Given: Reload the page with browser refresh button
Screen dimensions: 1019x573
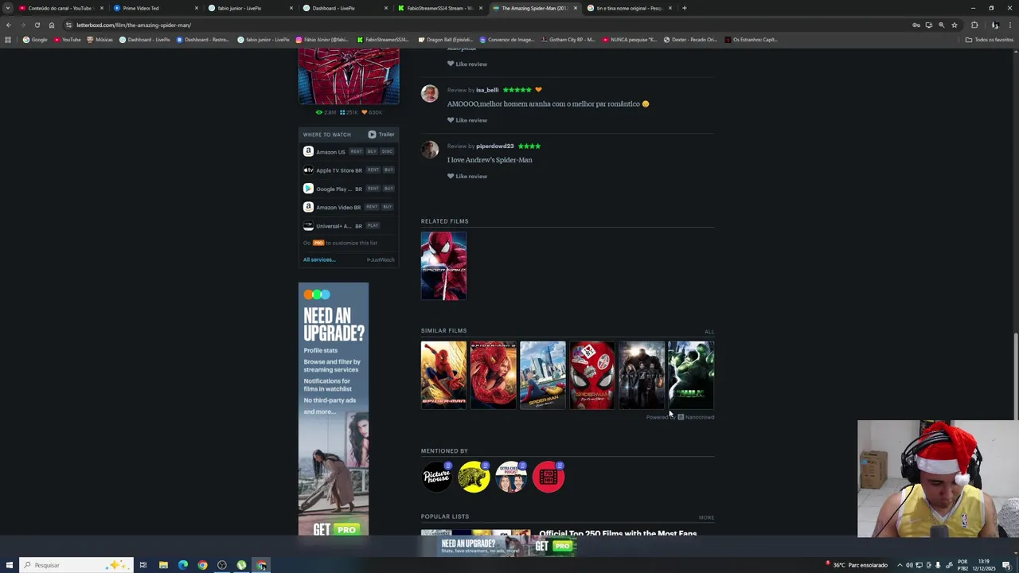Looking at the screenshot, I should [x=37, y=25].
